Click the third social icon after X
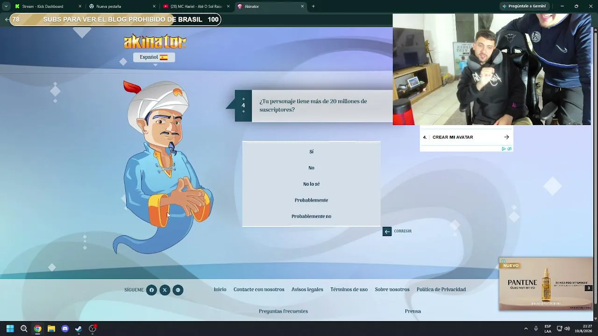This screenshot has height=336, width=598. (x=178, y=290)
